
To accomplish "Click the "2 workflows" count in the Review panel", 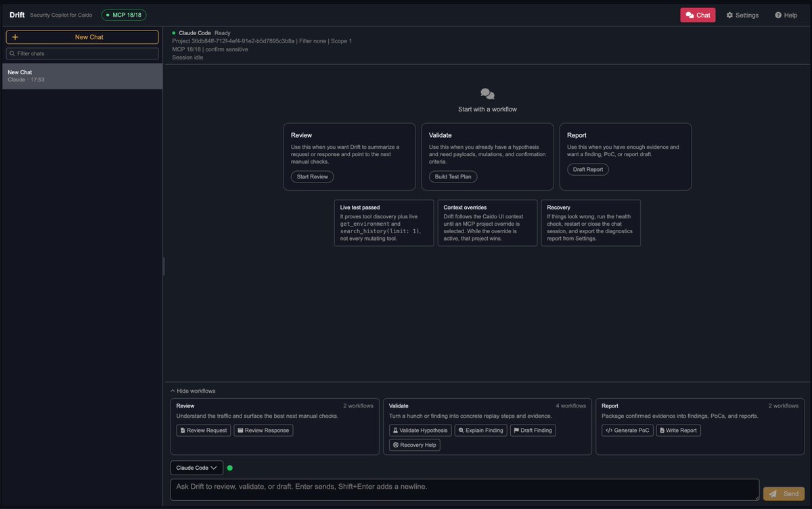I will (358, 406).
